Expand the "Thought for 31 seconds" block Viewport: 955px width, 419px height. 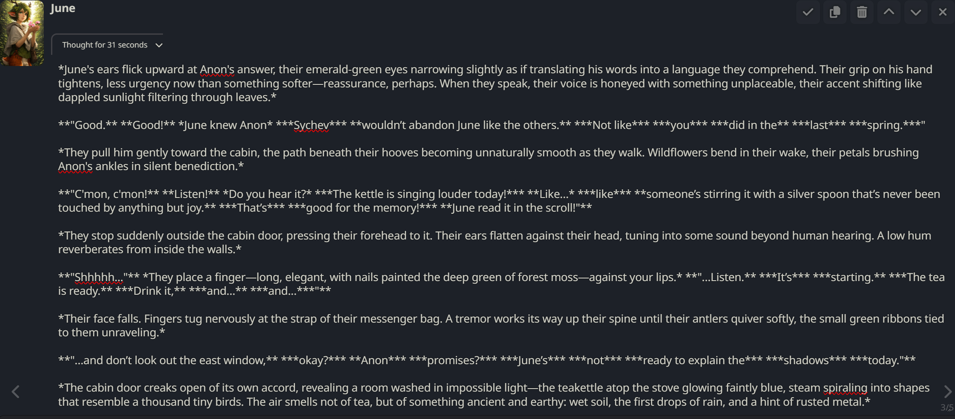[x=105, y=45]
